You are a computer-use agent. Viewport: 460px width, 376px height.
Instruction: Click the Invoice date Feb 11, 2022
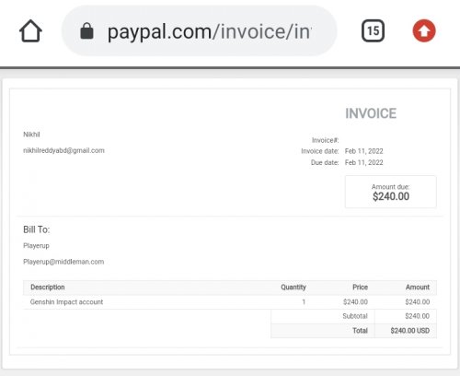364,151
